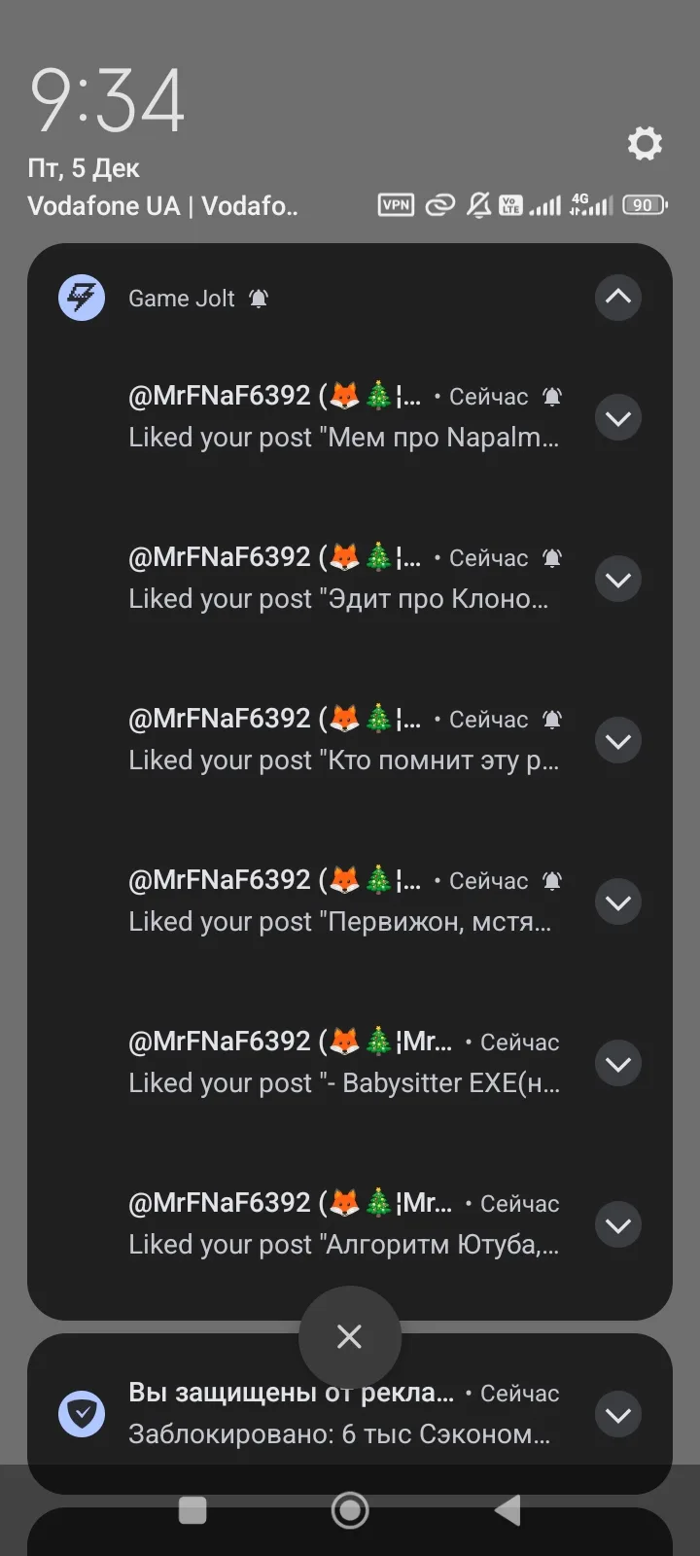Expand the "Мем про Napalm" like notification
The image size is (700, 1556).
pyautogui.click(x=618, y=418)
